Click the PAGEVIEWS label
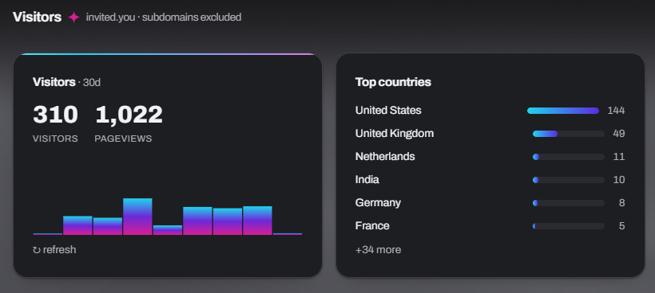Image resolution: width=655 pixels, height=293 pixels. coord(123,139)
